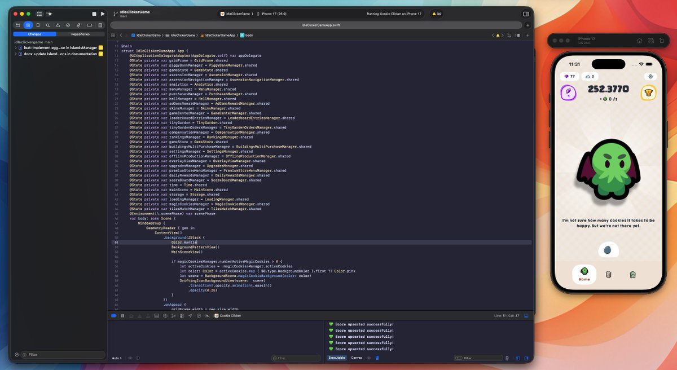This screenshot has height=370, width=677.
Task: Stop the running app in Xcode
Action: click(94, 14)
